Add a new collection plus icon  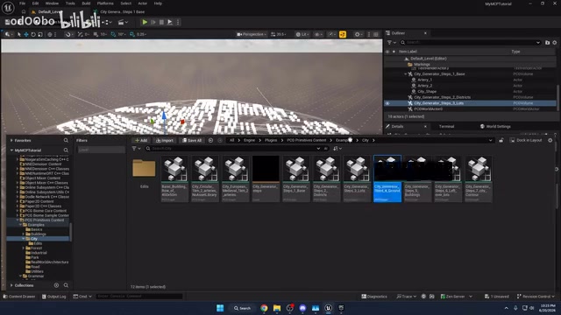pyautogui.click(x=56, y=285)
